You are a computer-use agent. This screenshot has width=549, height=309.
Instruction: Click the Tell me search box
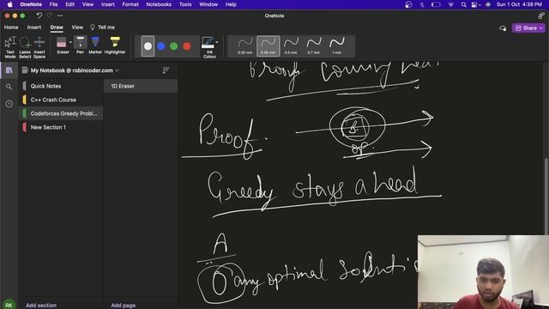click(102, 27)
